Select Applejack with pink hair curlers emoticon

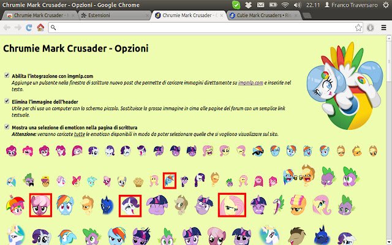point(299,205)
